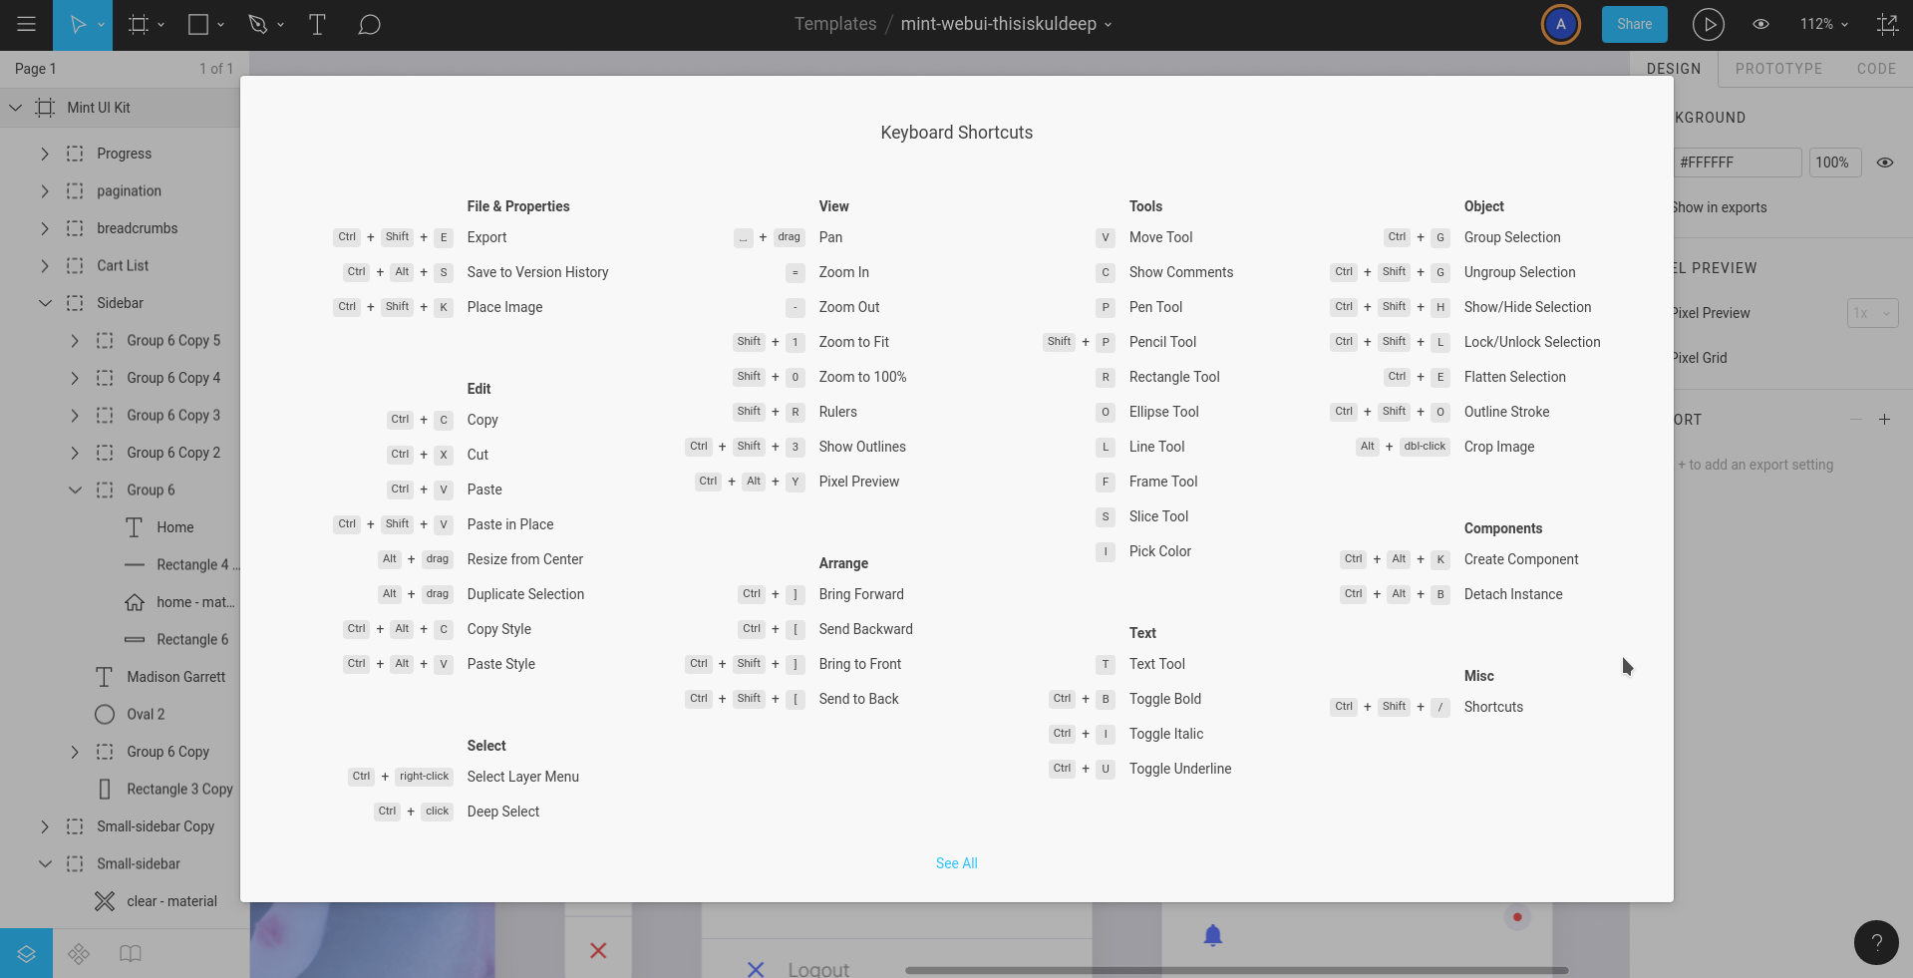This screenshot has height=978, width=1913.
Task: Click See All shortcuts link
Action: point(957,863)
